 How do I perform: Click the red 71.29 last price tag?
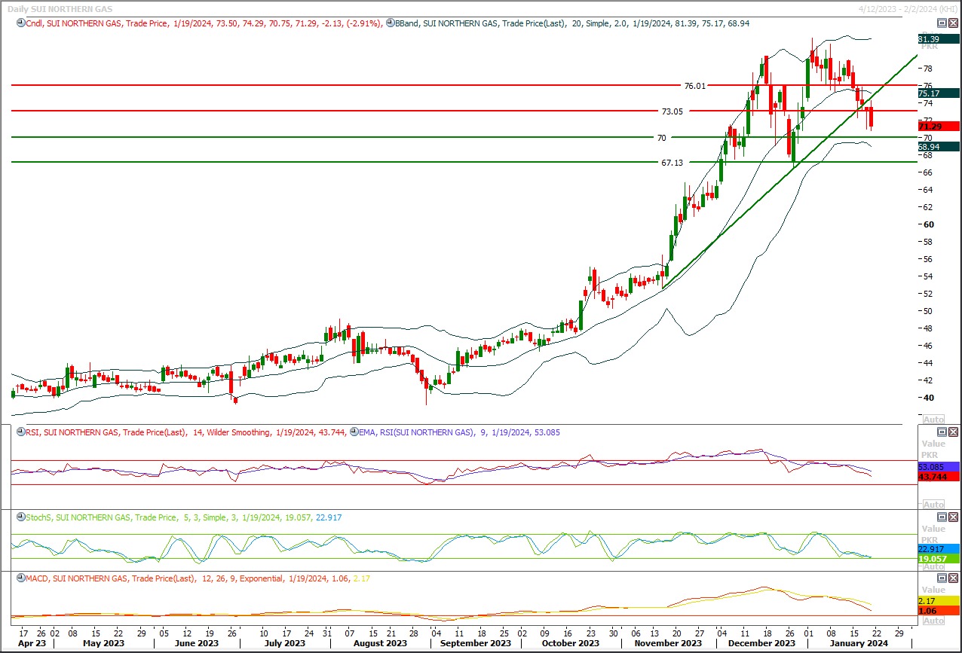pyautogui.click(x=938, y=127)
